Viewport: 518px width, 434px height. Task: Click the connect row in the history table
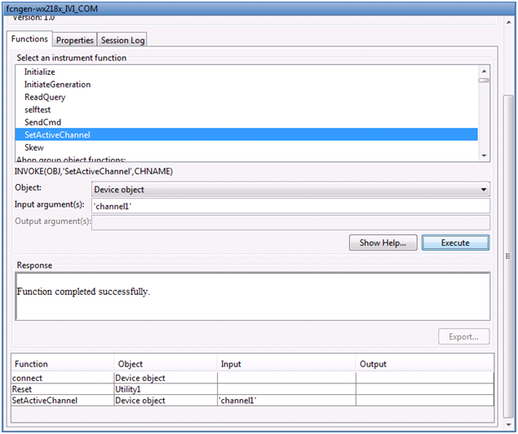28,378
